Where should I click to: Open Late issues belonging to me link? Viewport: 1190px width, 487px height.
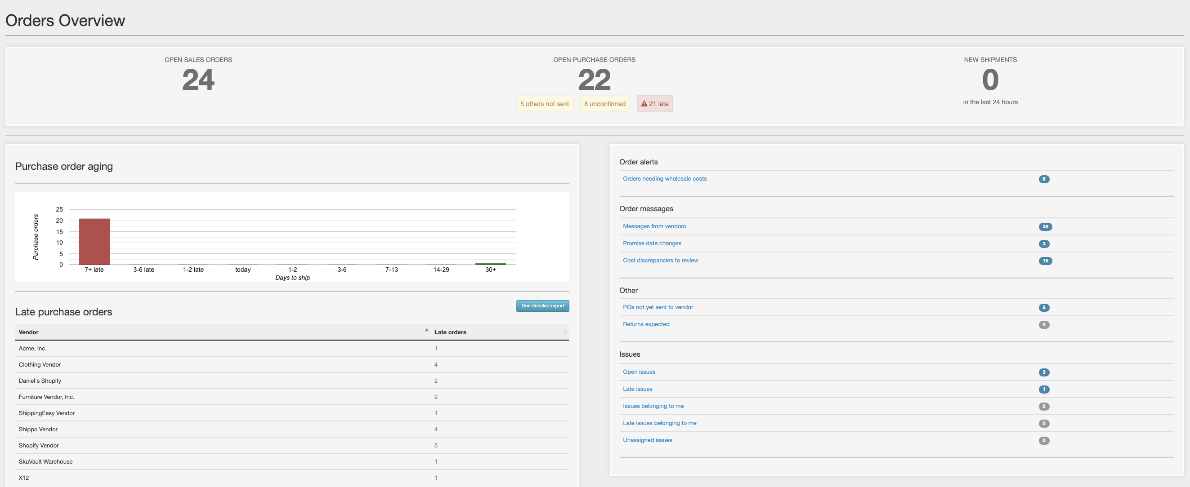pyautogui.click(x=659, y=423)
